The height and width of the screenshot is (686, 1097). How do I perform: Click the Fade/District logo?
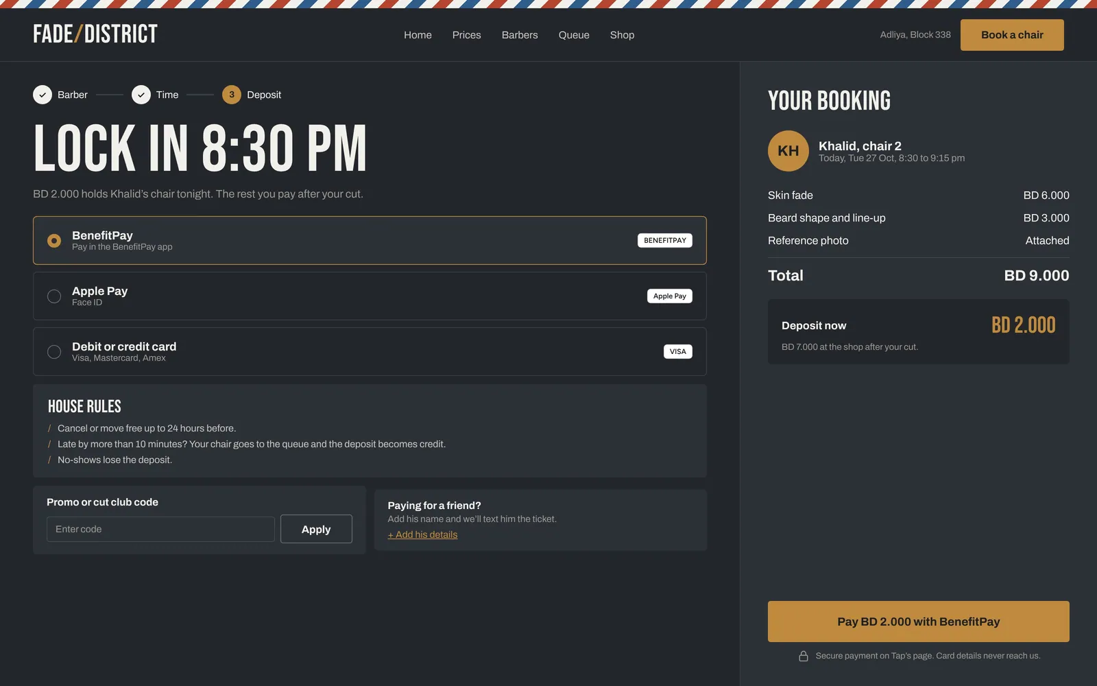95,34
